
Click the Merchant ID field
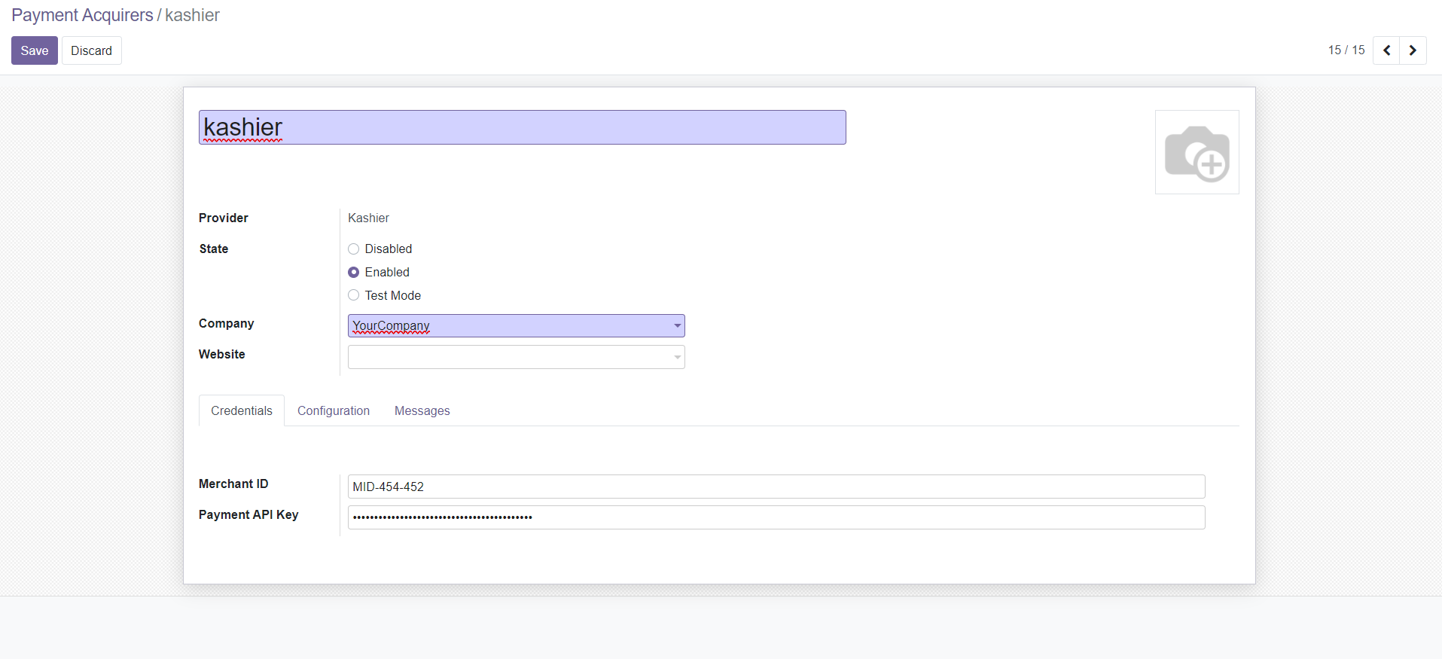(x=776, y=487)
